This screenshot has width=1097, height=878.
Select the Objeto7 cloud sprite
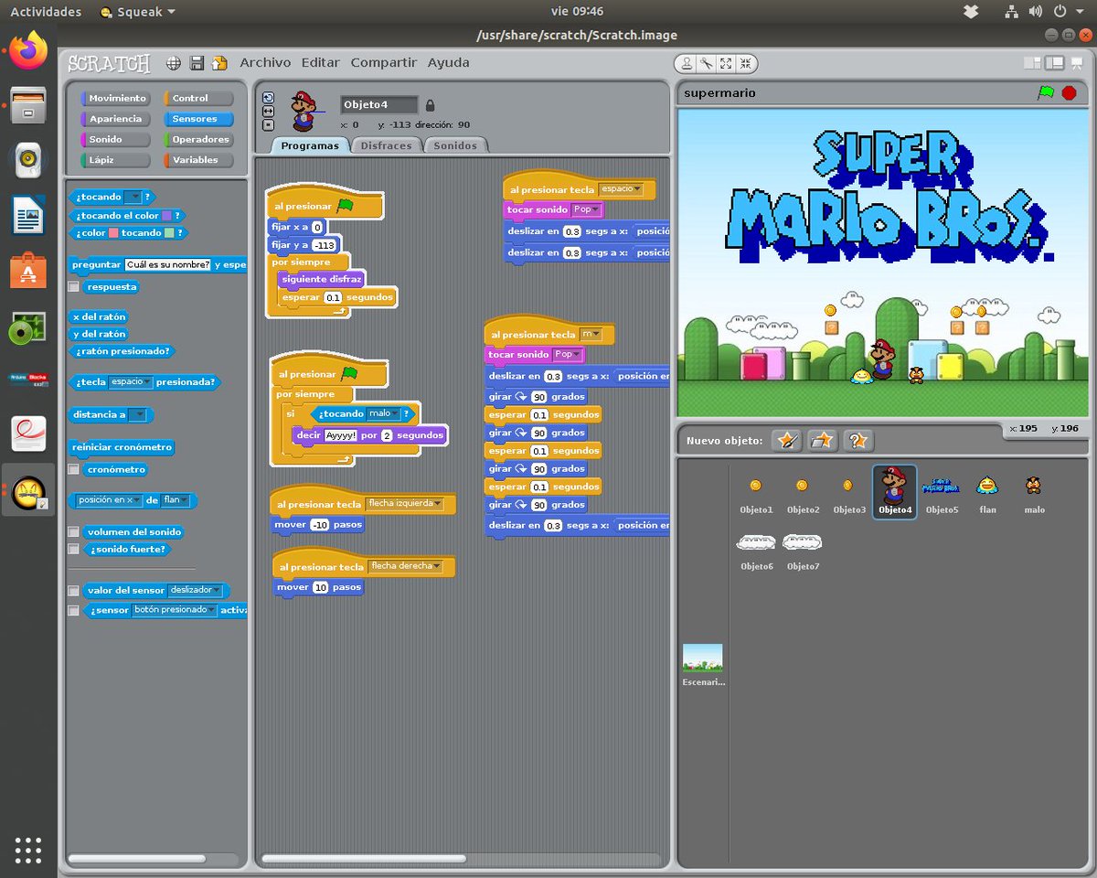[803, 551]
